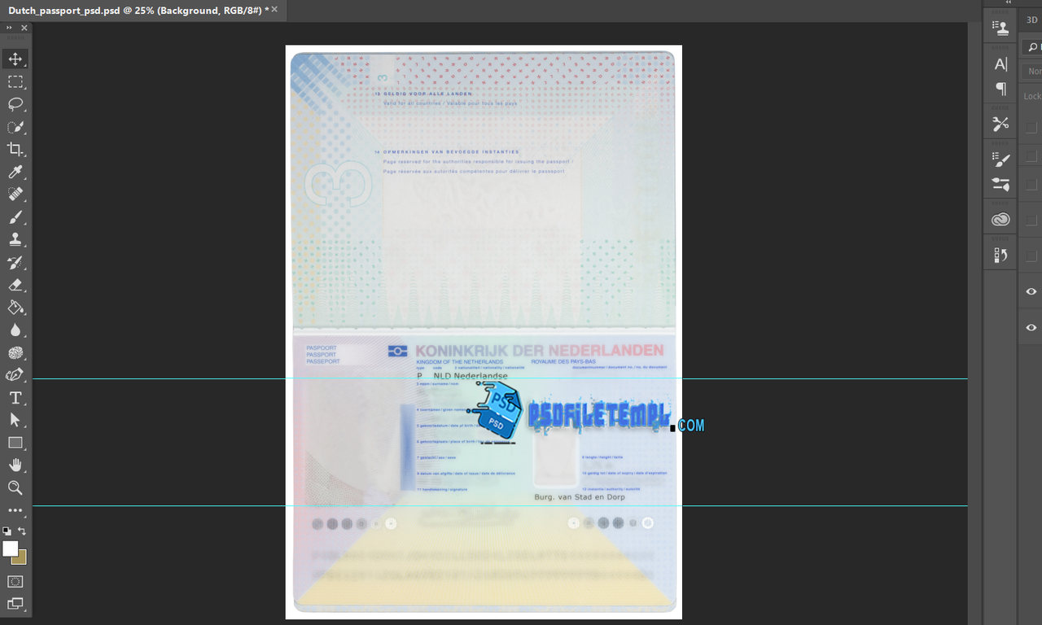Select the Move tool
Viewport: 1042px width, 625px height.
[x=15, y=59]
